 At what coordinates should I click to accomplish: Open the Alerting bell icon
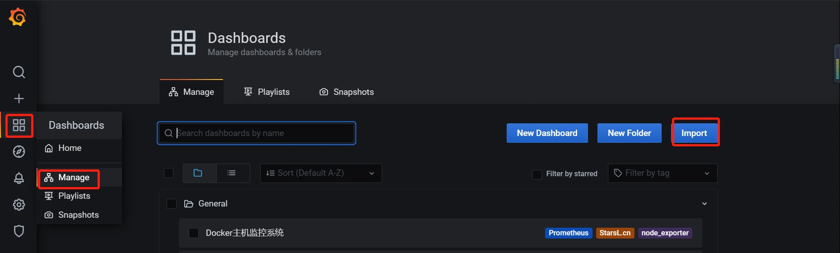(19, 178)
